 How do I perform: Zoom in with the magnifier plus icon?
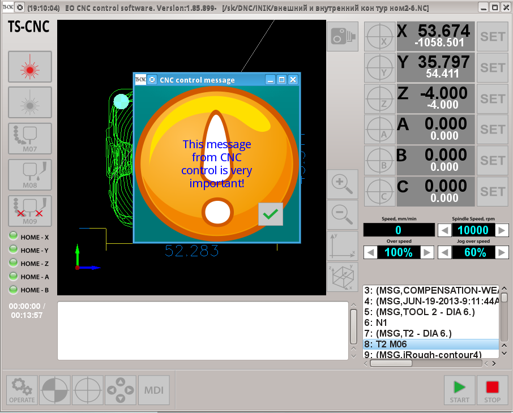pos(343,183)
